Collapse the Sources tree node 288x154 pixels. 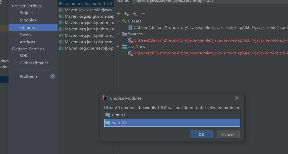118,34
